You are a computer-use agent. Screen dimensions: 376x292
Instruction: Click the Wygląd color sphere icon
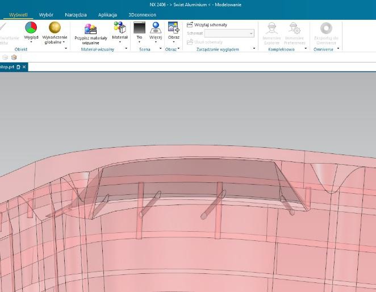(x=31, y=27)
